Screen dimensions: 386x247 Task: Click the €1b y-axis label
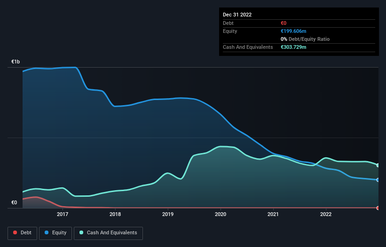pyautogui.click(x=16, y=62)
